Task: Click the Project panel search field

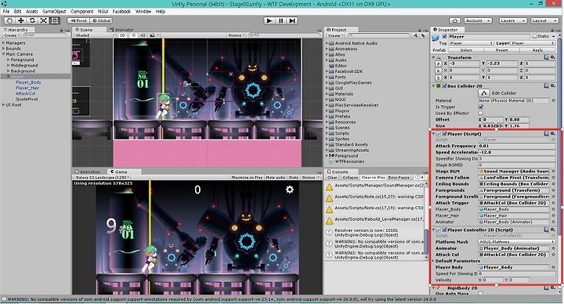Action: (379, 35)
